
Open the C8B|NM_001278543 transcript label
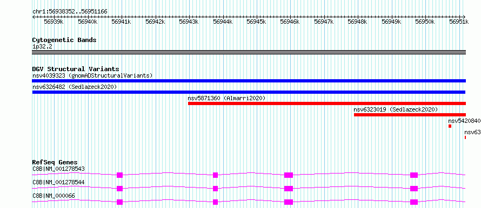58,169
